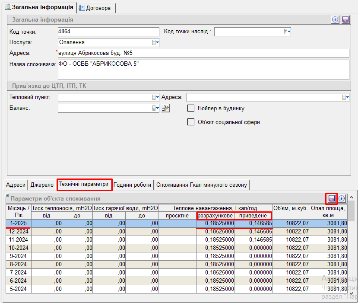358x303 pixels.
Task: Click the edit icon next to Баланс field
Action: point(165,108)
